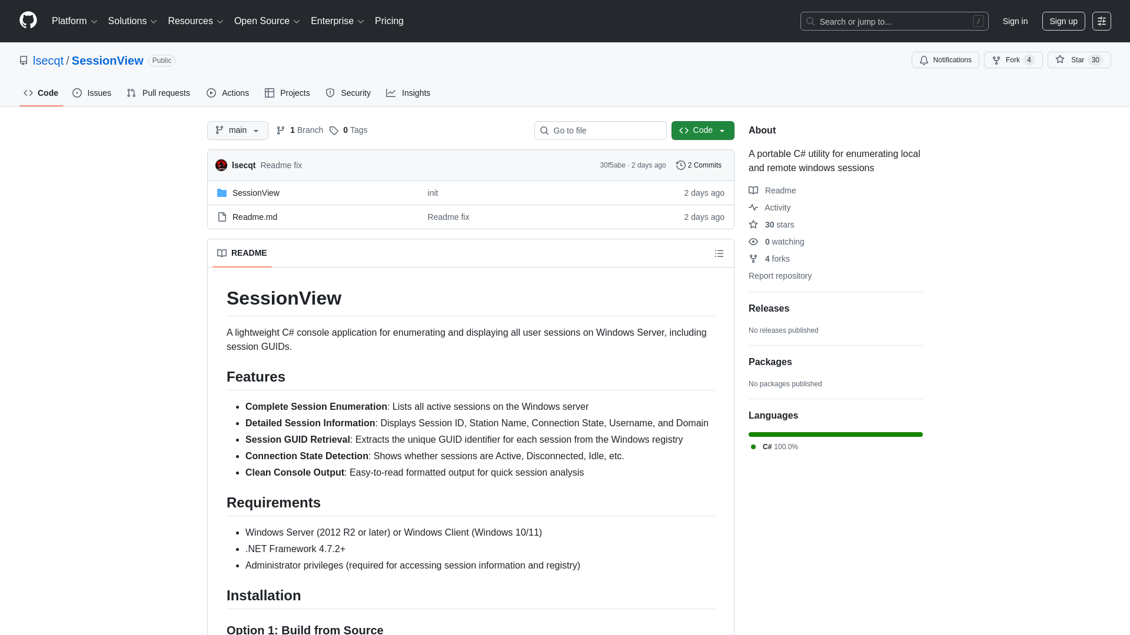Open the Readme.md file link
Screen dimensions: 1130x635
254,217
